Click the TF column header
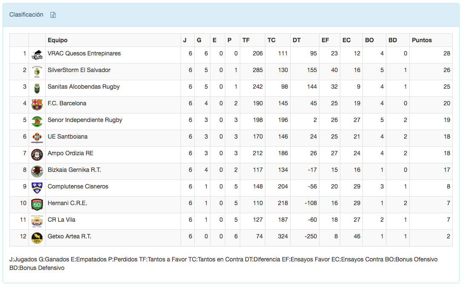Image resolution: width=463 pixels, height=287 pixels. pos(246,40)
